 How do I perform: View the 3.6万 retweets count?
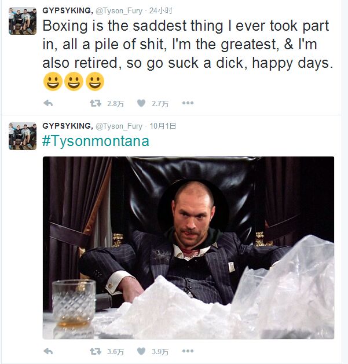click(115, 352)
